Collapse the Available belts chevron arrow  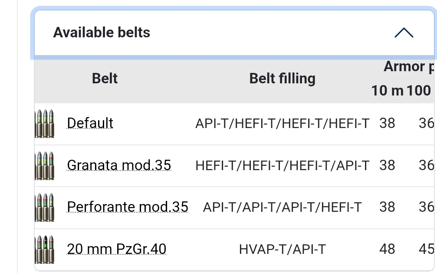404,33
